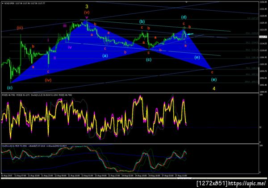
Task: Open the upic.me link in the watermark bar
Action: pyautogui.click(x=247, y=184)
